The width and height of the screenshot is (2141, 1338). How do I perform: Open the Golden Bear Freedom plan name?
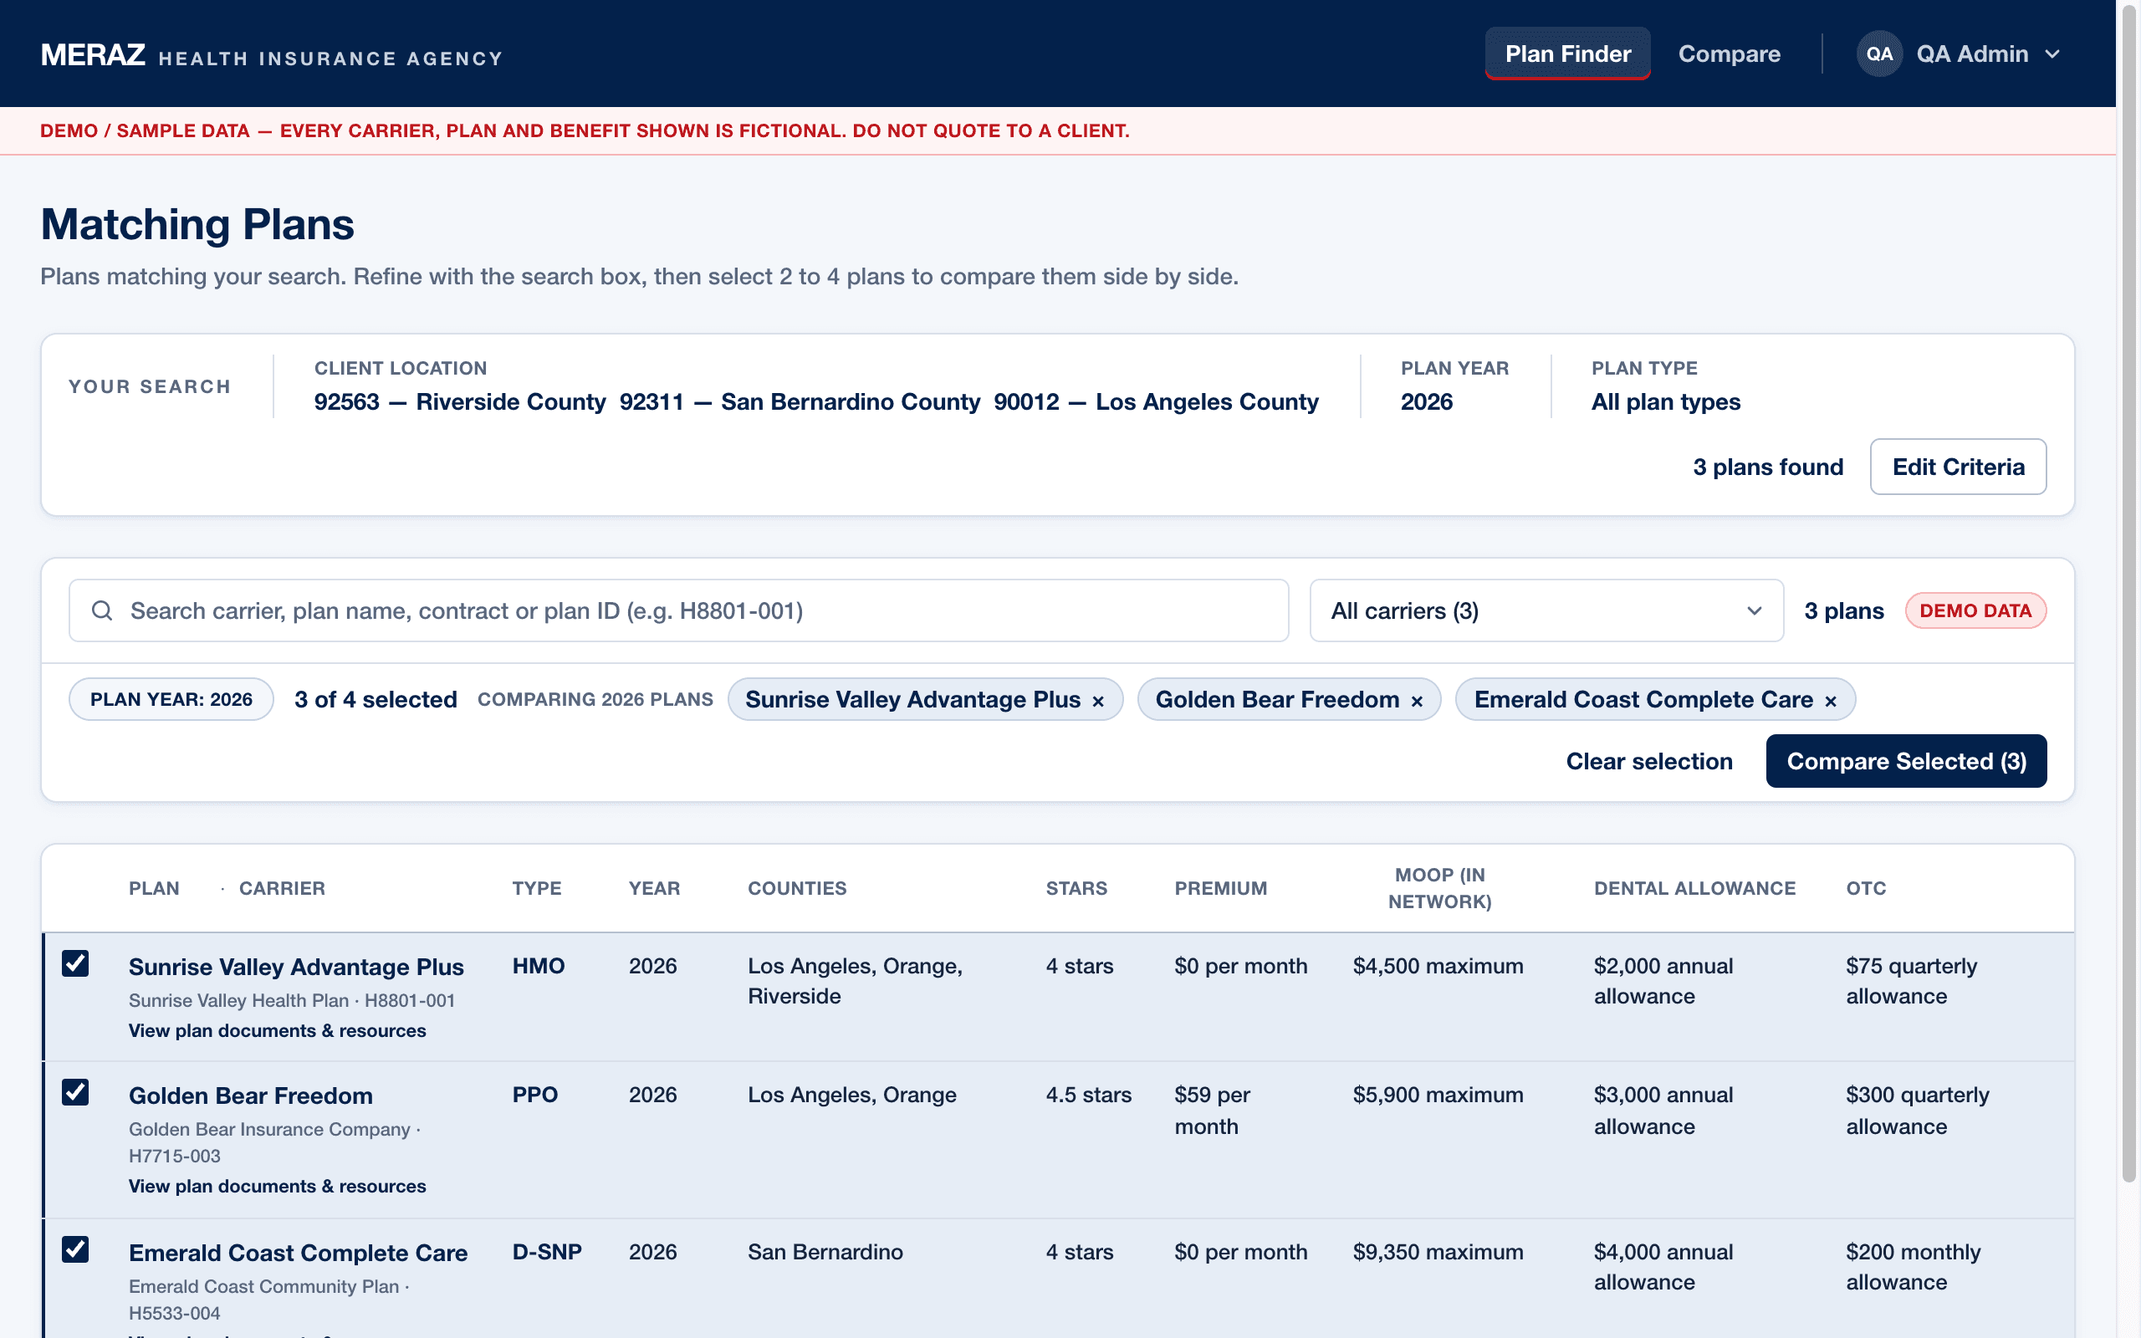[x=250, y=1095]
